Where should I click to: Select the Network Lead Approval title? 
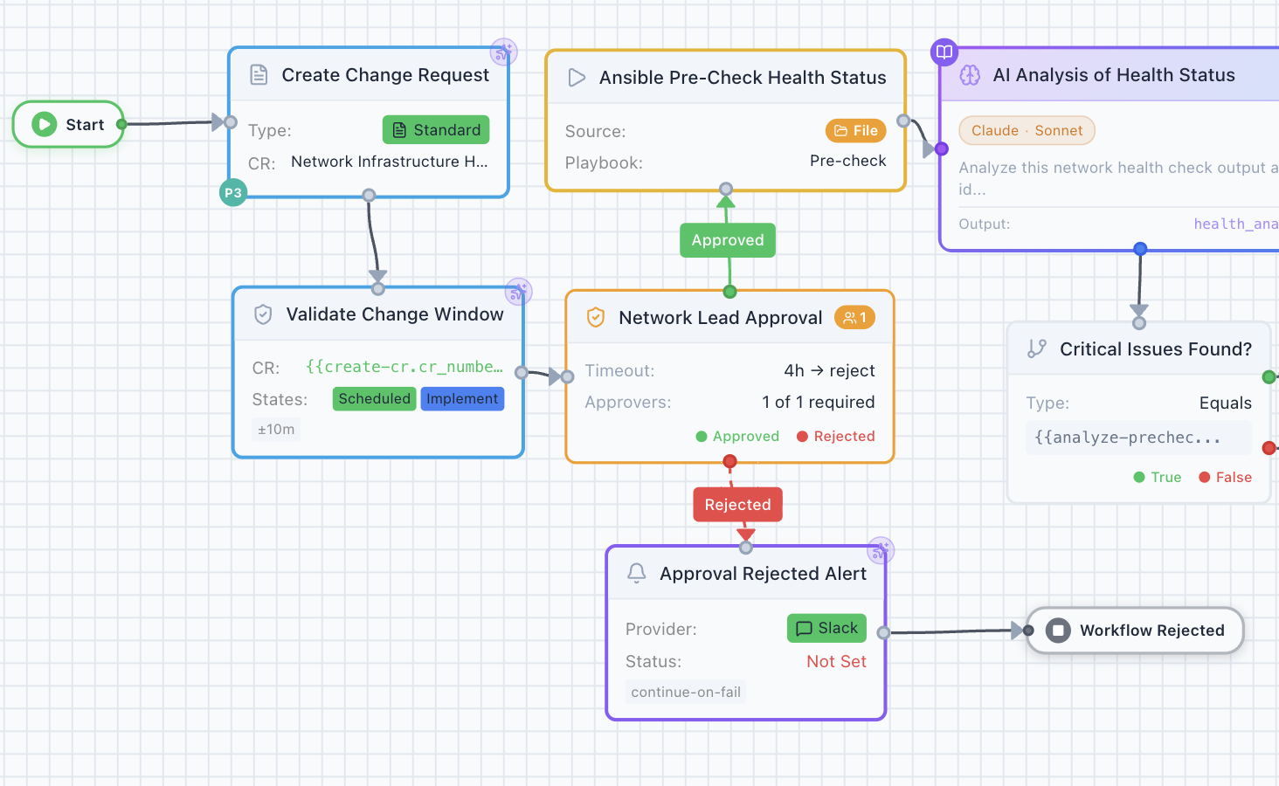coord(721,318)
